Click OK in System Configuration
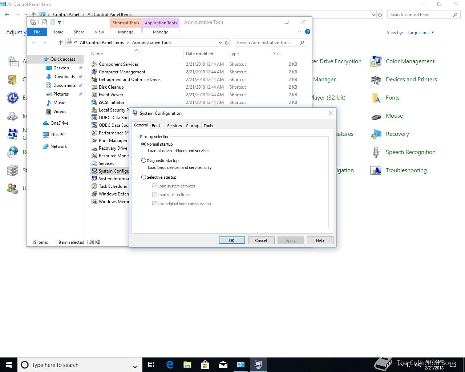 tap(232, 240)
